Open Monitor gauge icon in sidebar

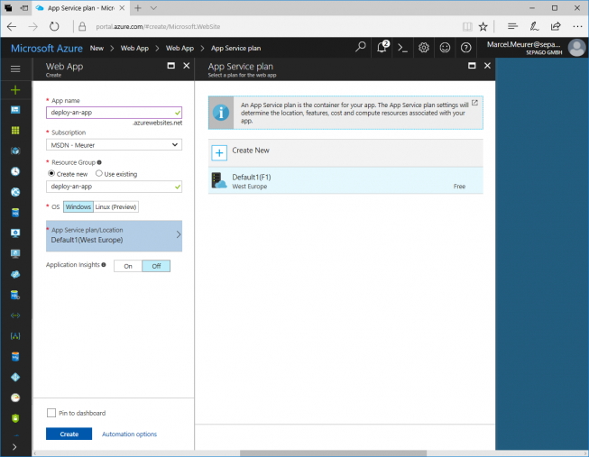point(15,398)
